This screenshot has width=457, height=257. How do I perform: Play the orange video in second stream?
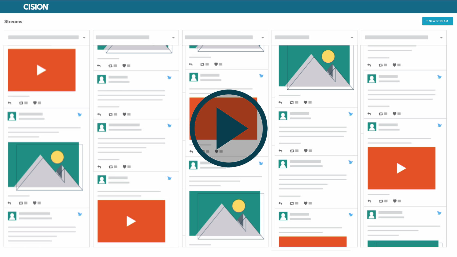coord(131,221)
